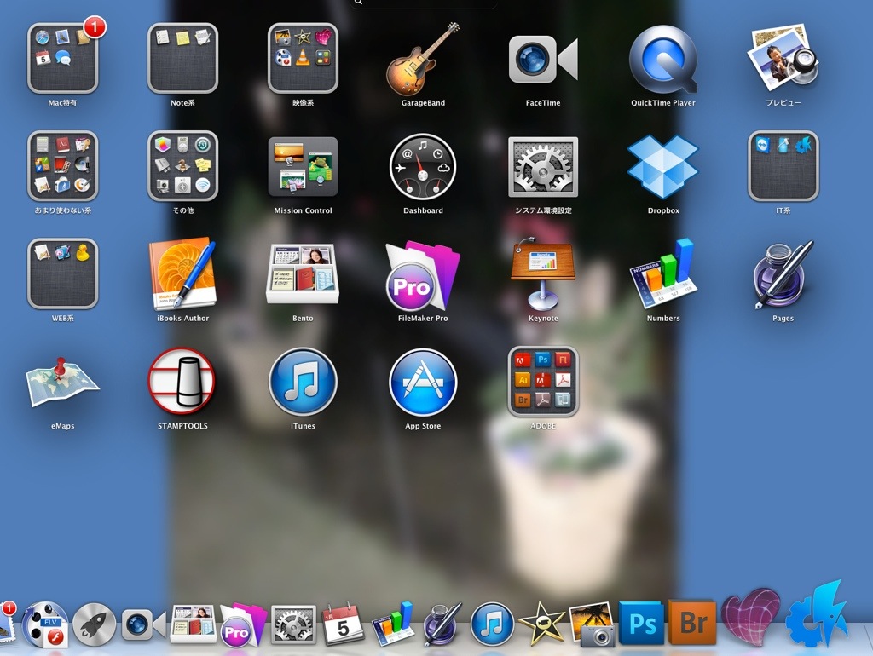This screenshot has width=873, height=656.
Task: Launch Mission Control
Action: (303, 167)
